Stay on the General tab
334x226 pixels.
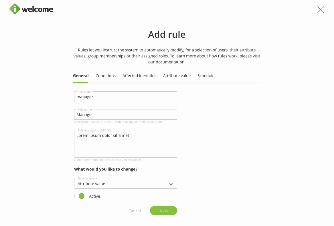pyautogui.click(x=81, y=76)
